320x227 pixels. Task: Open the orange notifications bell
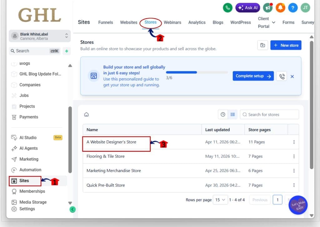tap(280, 8)
